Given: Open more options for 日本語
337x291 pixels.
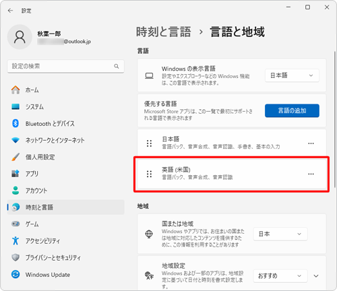Looking at the screenshot, I should tap(311, 143).
